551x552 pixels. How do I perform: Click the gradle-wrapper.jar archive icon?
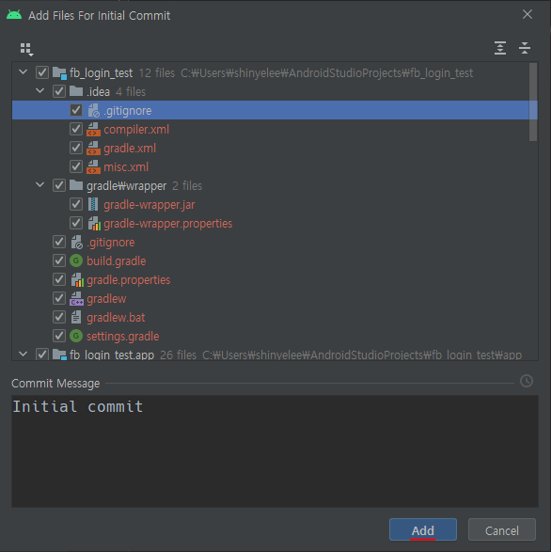click(x=93, y=205)
